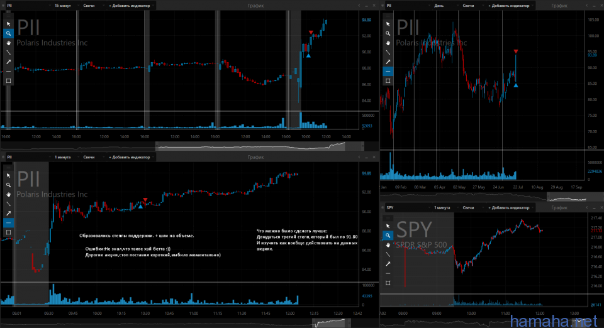Select the hand pan tool in SPY chart
604x328 pixels.
[x=388, y=245]
